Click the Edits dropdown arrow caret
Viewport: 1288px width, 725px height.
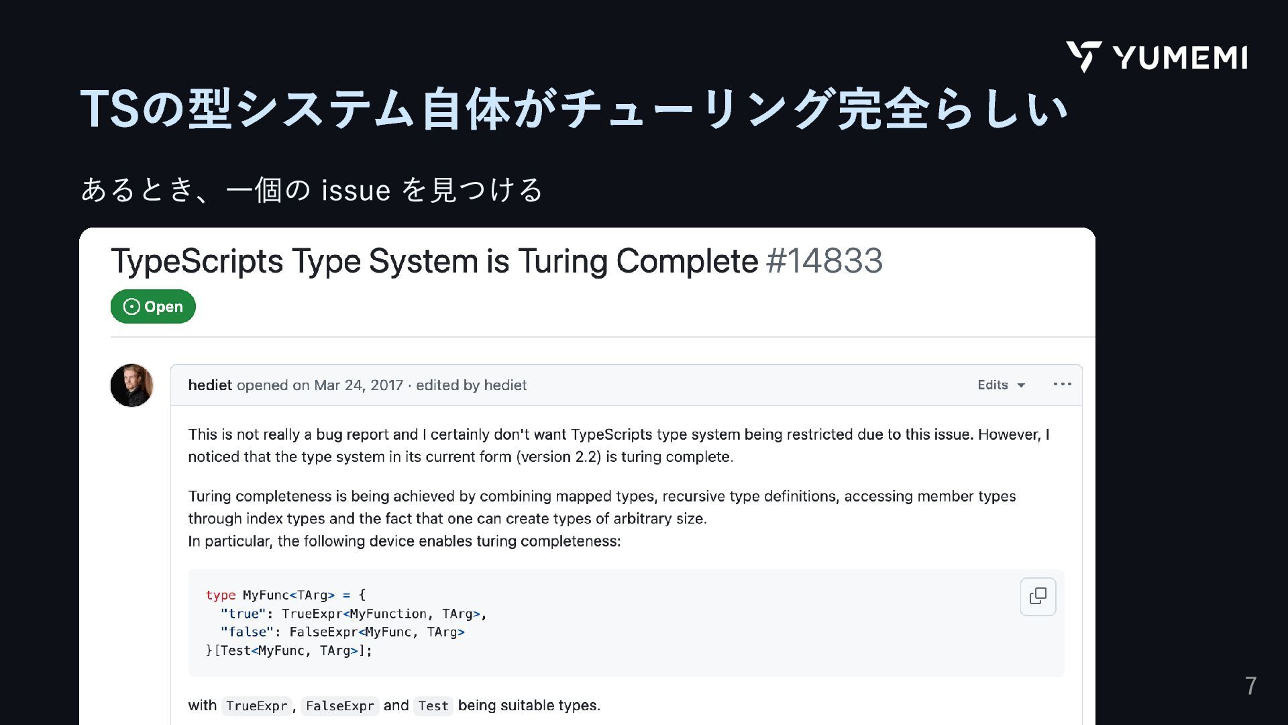coord(1021,385)
